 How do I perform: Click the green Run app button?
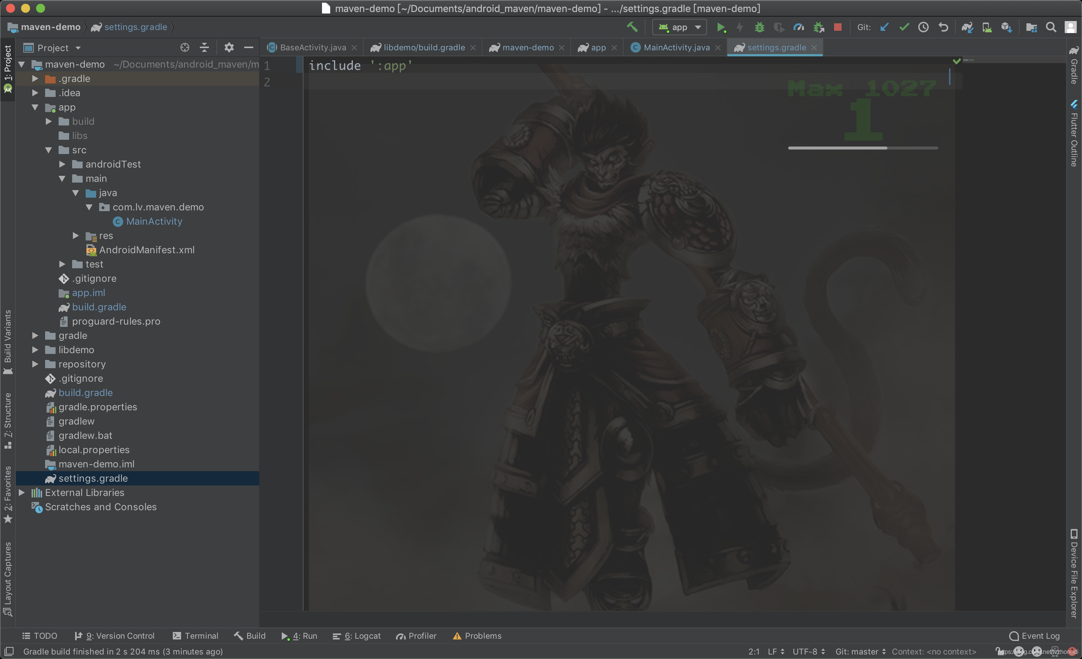(721, 27)
